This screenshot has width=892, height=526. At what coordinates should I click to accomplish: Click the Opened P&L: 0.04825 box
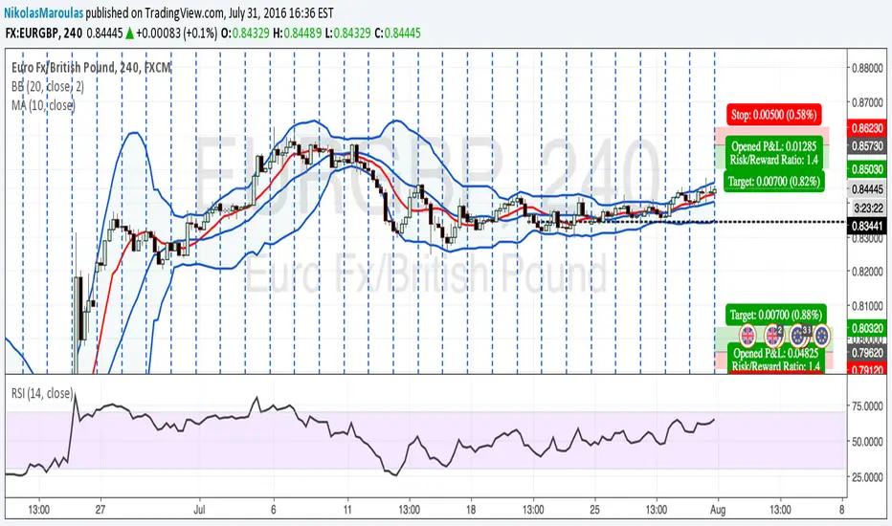pyautogui.click(x=775, y=359)
